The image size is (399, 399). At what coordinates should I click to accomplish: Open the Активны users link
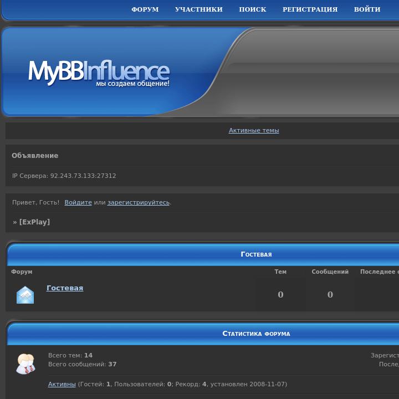pos(62,384)
